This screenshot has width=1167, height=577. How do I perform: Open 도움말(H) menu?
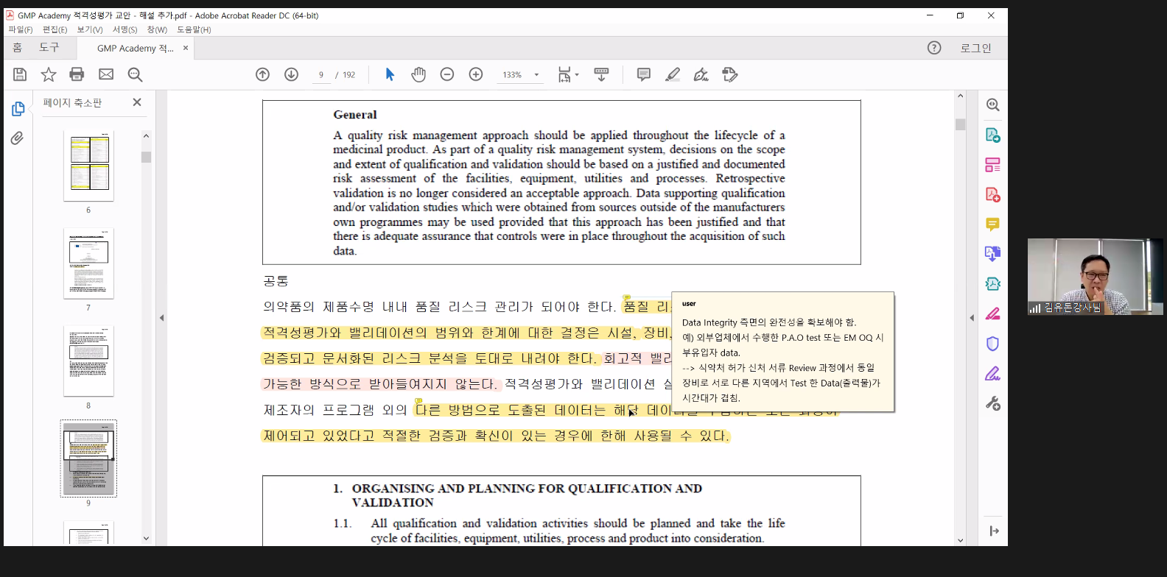pos(194,29)
